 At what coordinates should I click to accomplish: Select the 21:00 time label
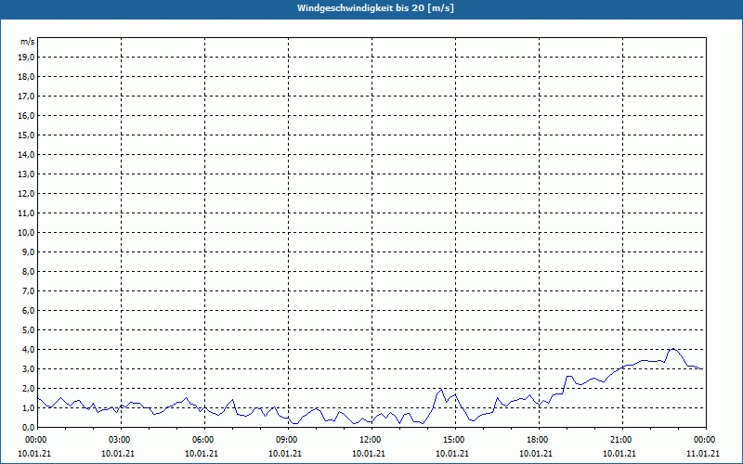(x=621, y=440)
